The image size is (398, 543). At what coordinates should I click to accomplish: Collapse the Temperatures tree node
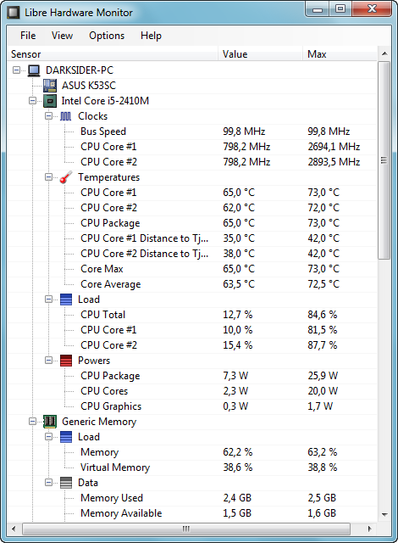[49, 177]
